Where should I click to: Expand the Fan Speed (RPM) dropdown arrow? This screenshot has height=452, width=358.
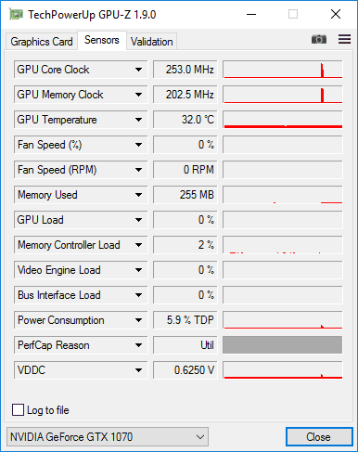(138, 170)
